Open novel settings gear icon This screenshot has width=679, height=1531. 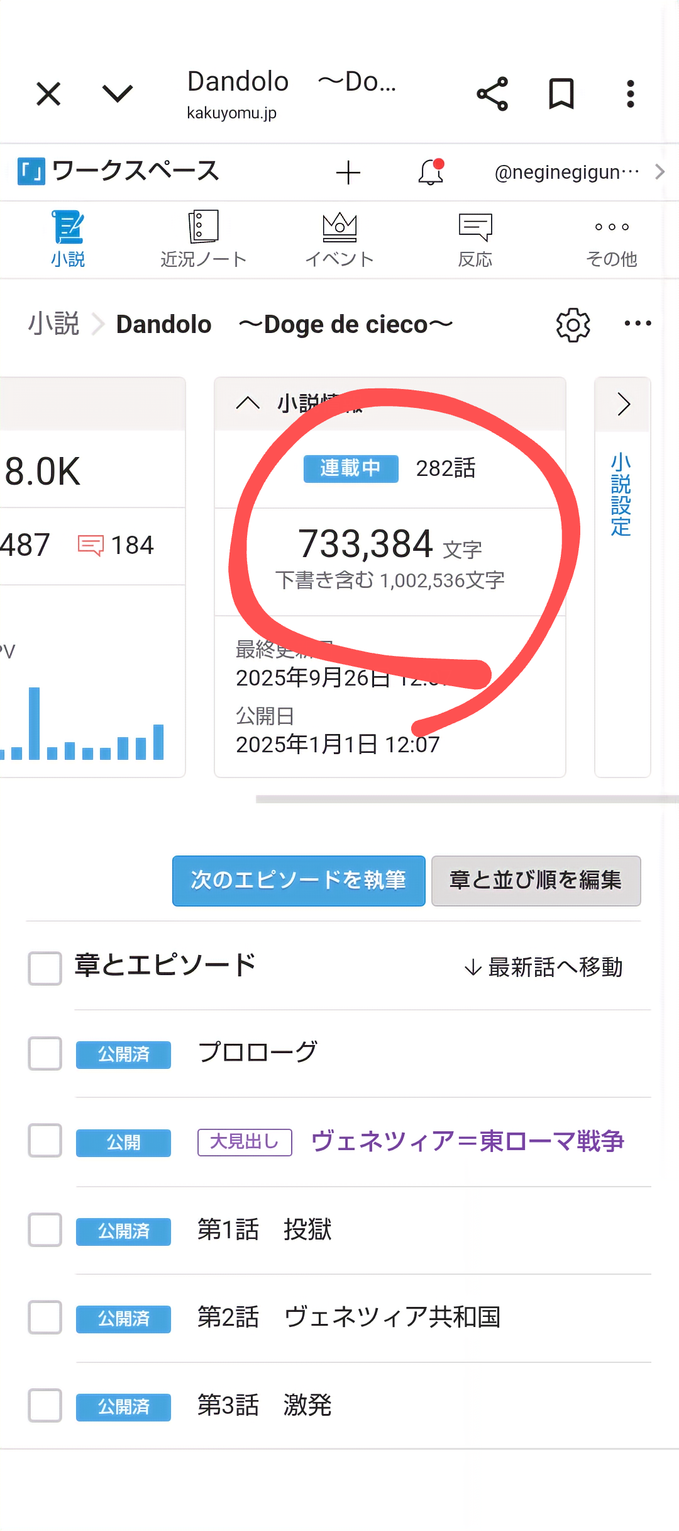(x=573, y=325)
